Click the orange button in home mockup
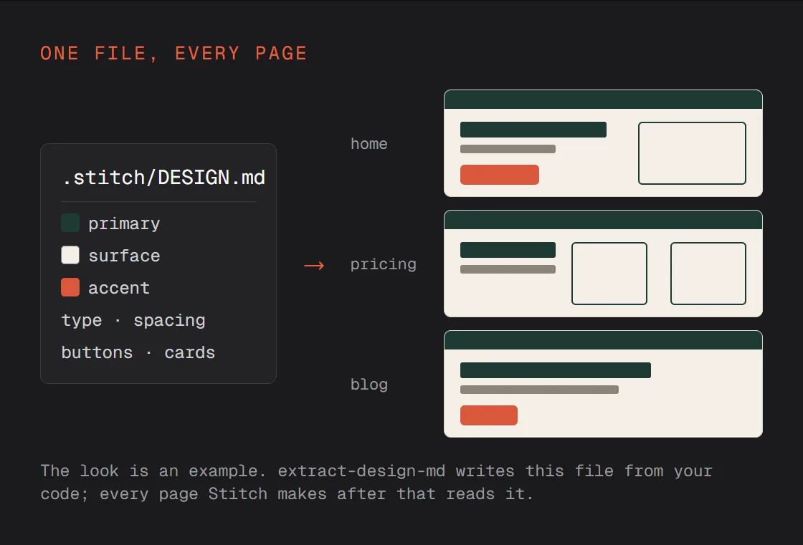 point(499,175)
